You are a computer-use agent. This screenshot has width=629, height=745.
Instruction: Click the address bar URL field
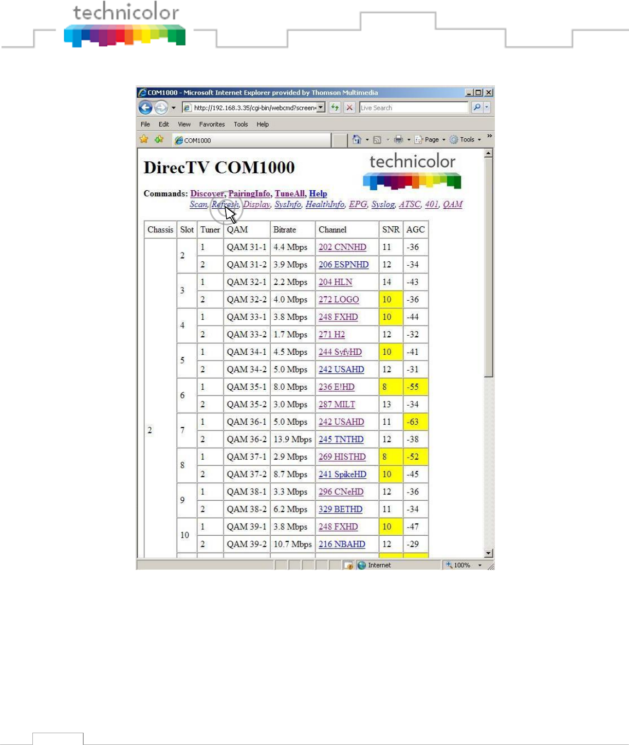click(254, 107)
